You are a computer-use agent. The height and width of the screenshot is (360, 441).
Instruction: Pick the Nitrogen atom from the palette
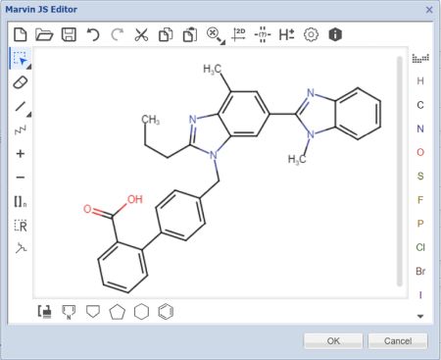(x=420, y=129)
